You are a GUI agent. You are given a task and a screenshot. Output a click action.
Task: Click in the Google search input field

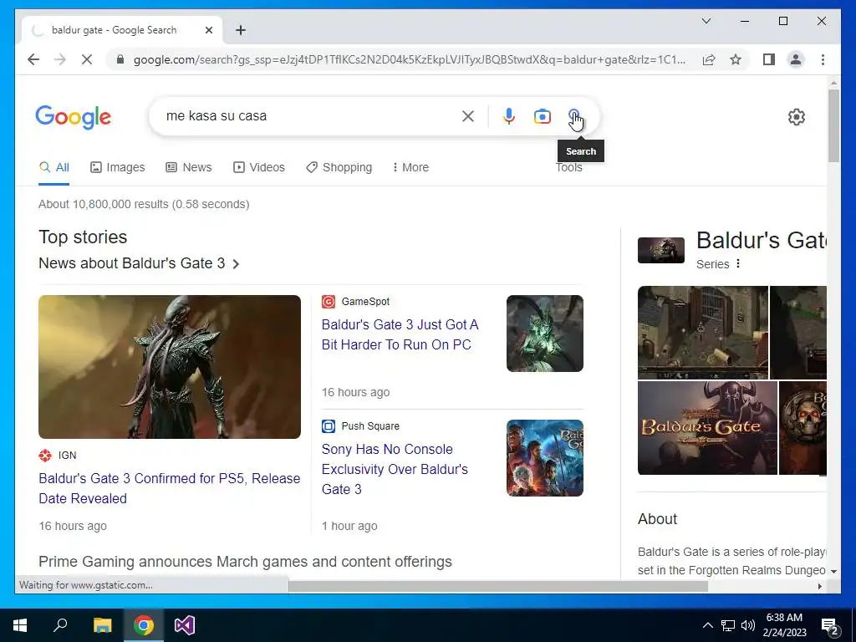(x=311, y=115)
